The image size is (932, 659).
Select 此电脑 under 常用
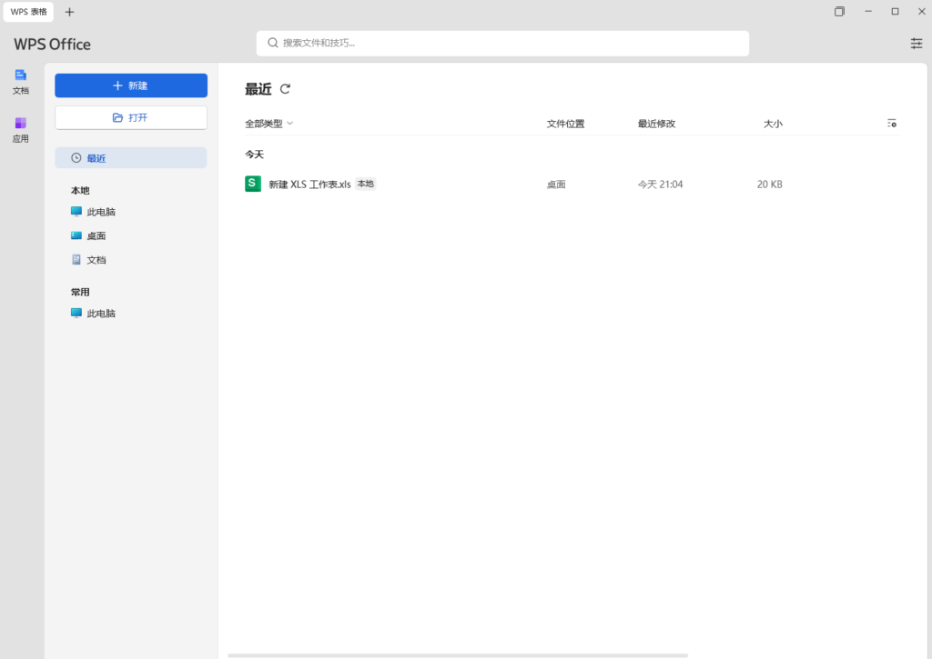pyautogui.click(x=100, y=314)
